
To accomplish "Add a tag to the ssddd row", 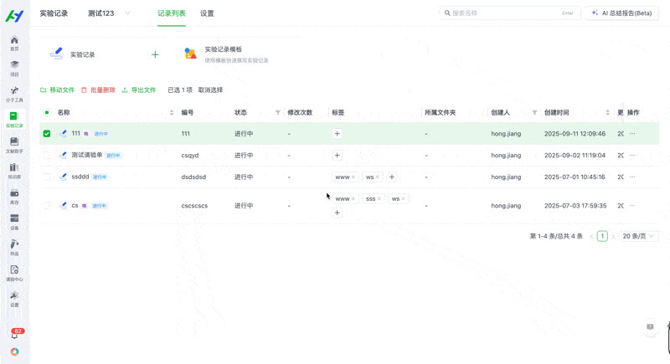I will [392, 177].
